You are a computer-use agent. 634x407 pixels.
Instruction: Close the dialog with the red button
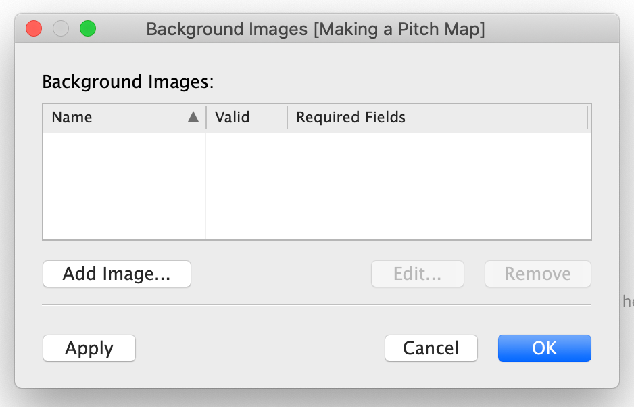[x=34, y=28]
